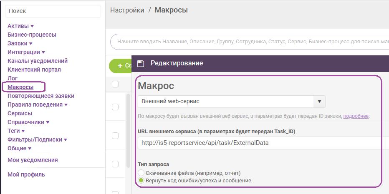Tick the header select-all checkbox

point(115,84)
